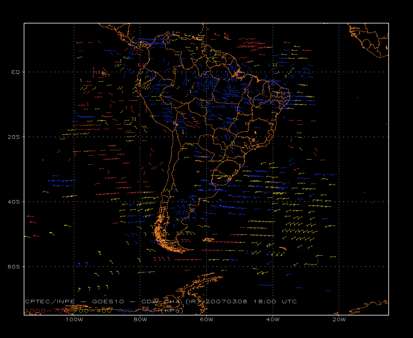The height and width of the screenshot is (338, 413).
Task: Click the GOES10 satellite name in caption
Action: (x=107, y=301)
